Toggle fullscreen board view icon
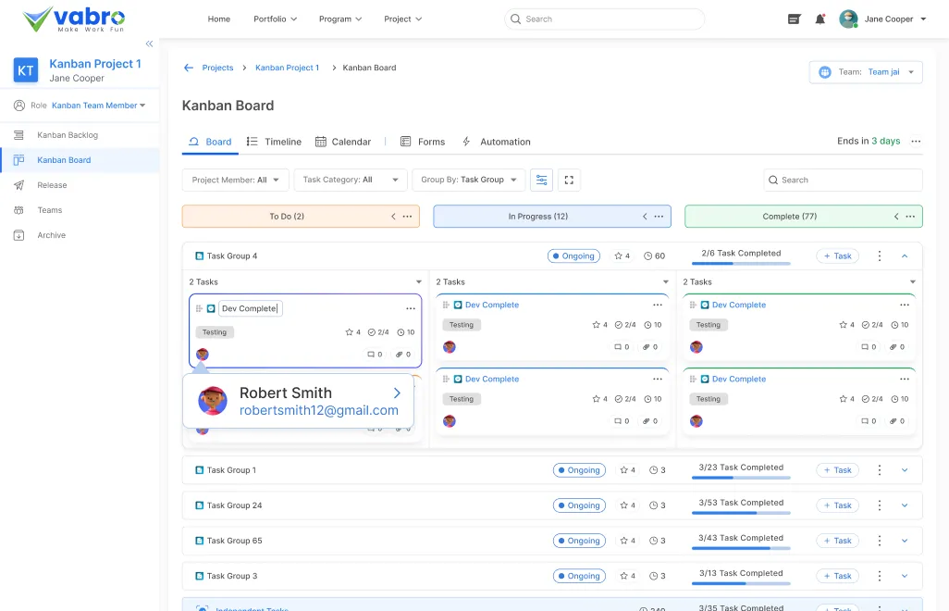Viewport: 949px width, 611px height. [x=569, y=180]
